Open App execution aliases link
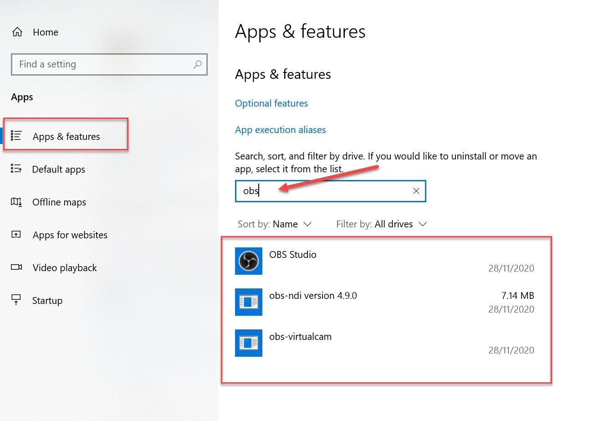614x421 pixels. click(281, 130)
